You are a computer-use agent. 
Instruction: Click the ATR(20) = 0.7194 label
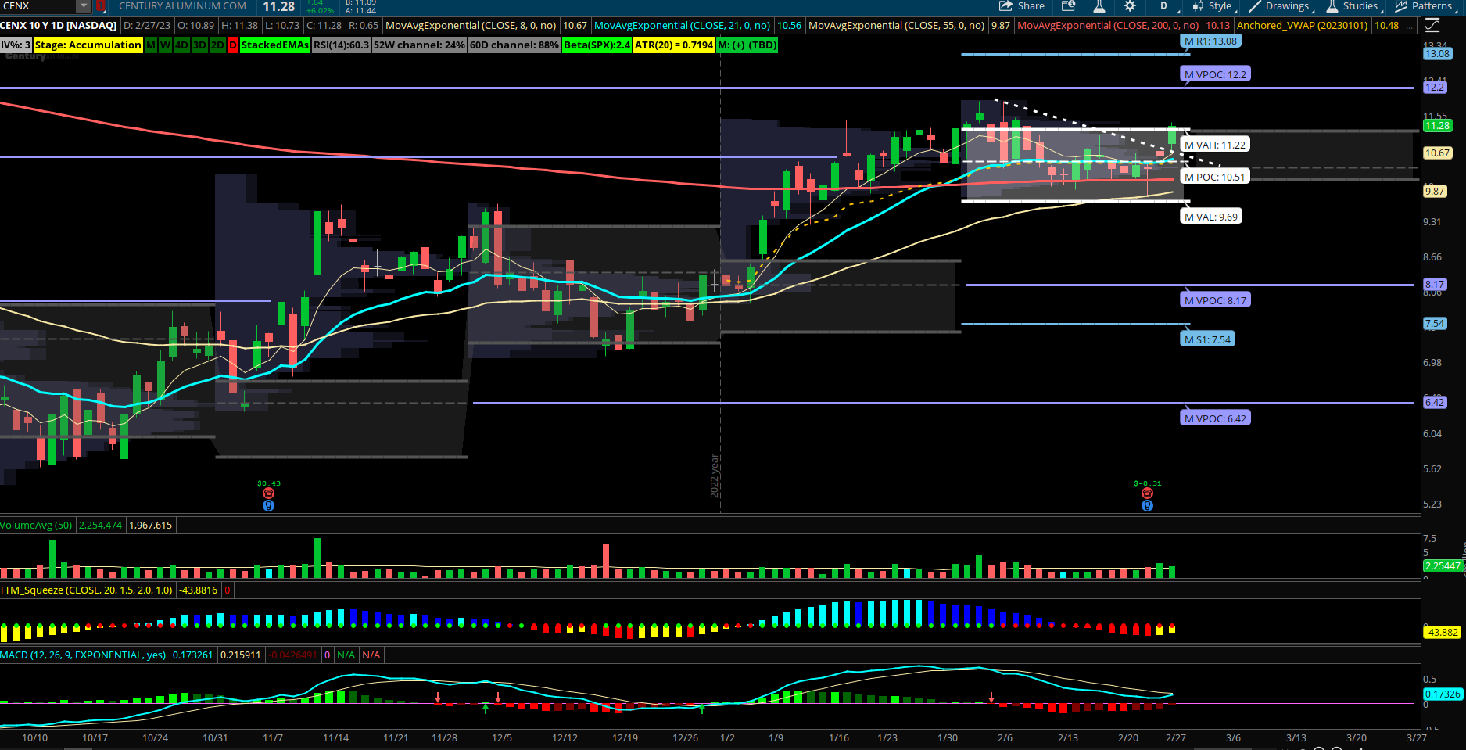[674, 45]
